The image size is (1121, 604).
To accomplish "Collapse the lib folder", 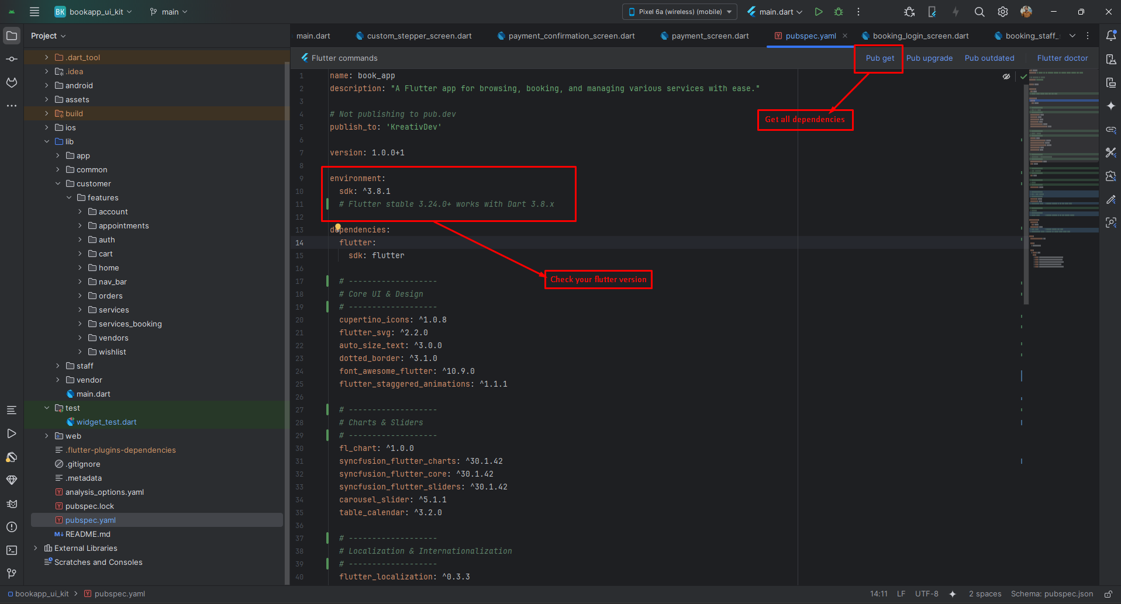I will click(47, 141).
